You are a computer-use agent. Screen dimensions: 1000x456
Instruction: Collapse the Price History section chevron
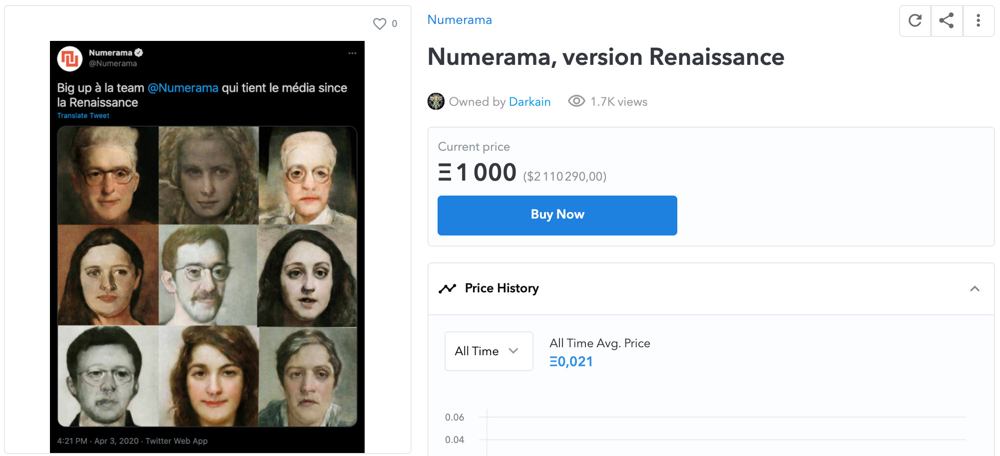click(975, 289)
